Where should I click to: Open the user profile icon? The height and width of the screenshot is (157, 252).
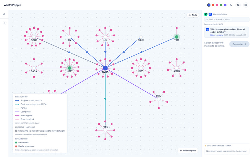pyautogui.click(x=245, y=5)
